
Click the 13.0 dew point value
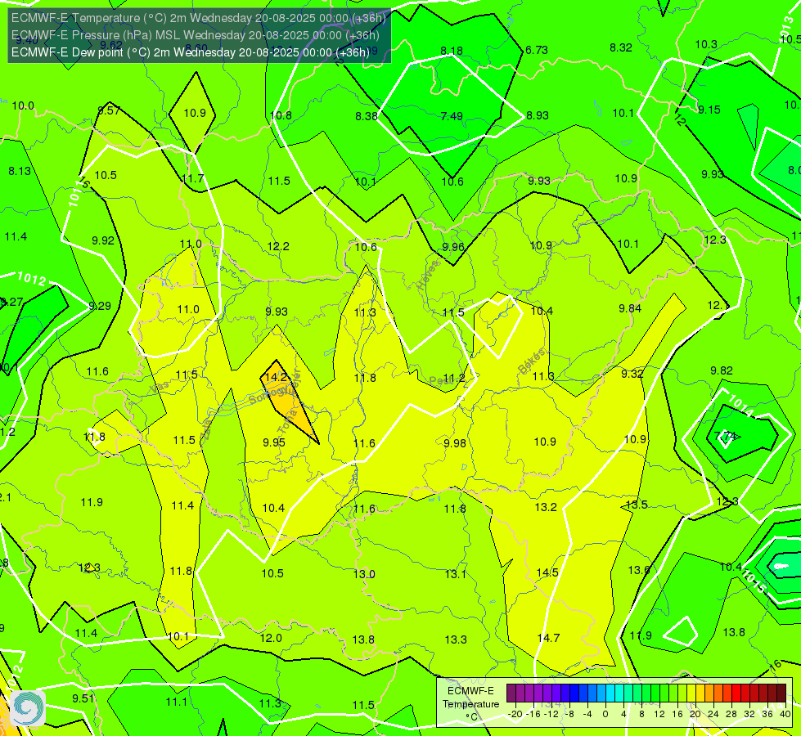point(364,574)
